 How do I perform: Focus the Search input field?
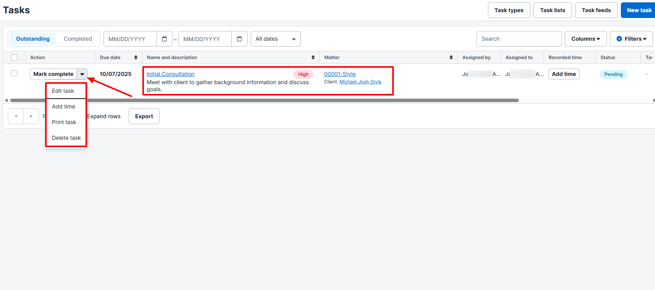tap(519, 39)
